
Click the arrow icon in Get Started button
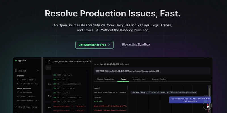click(109, 45)
